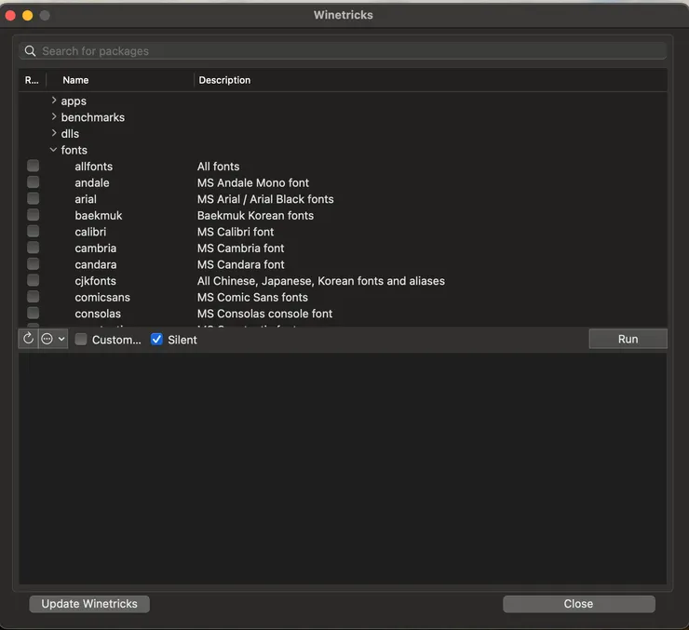This screenshot has height=630, width=689.
Task: Click the benchmarks tree label
Action: point(93,117)
